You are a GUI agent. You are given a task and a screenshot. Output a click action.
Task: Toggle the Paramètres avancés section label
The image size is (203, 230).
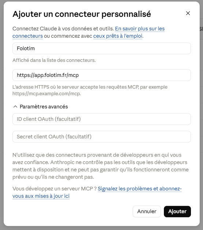(x=44, y=107)
